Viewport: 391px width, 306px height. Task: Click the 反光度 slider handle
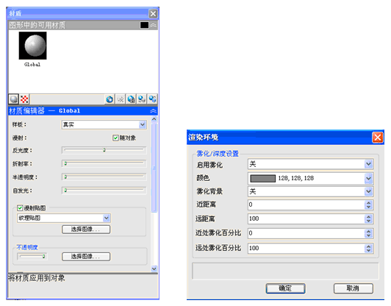pyautogui.click(x=104, y=150)
